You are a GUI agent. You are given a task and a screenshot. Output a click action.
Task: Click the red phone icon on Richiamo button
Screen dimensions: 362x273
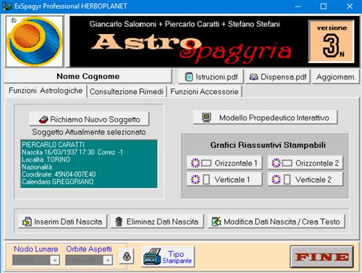point(43,119)
